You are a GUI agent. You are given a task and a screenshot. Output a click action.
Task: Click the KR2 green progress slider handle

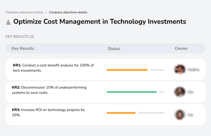pos(158,92)
